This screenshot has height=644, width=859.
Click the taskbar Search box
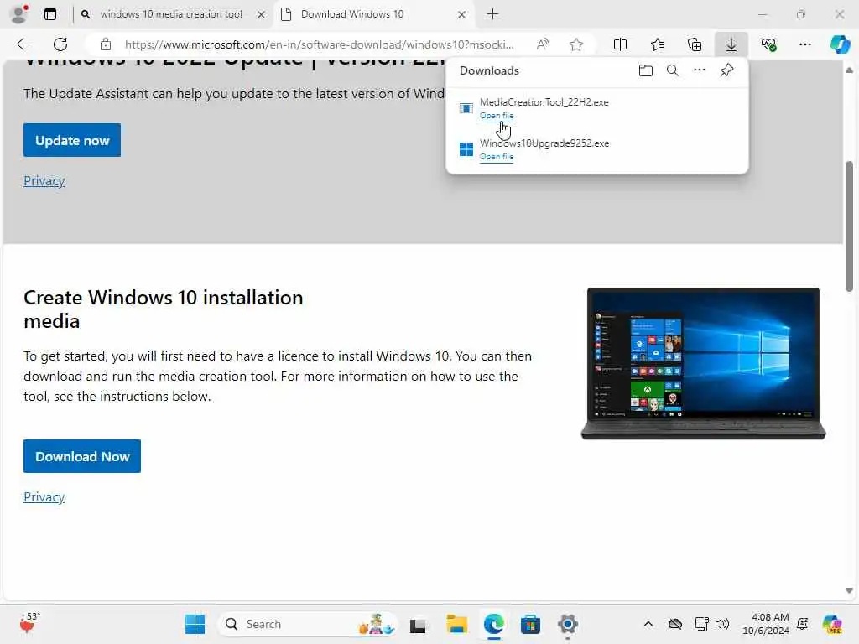pos(308,624)
